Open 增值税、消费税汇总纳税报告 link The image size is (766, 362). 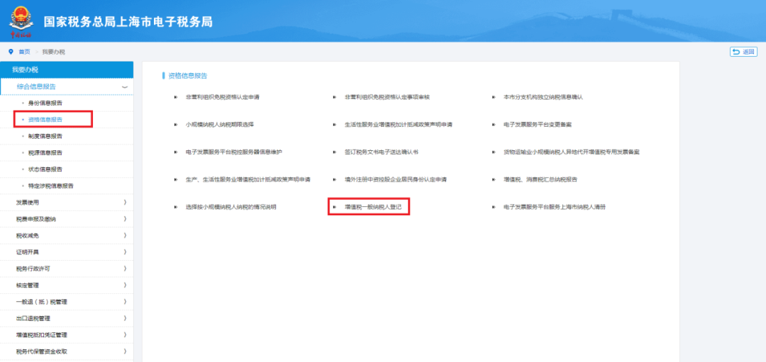coord(540,179)
